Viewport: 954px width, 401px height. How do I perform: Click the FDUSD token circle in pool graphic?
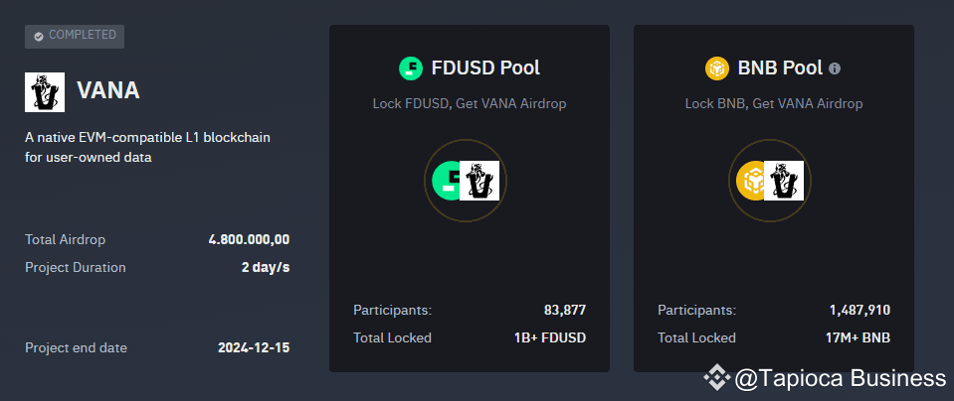[446, 181]
